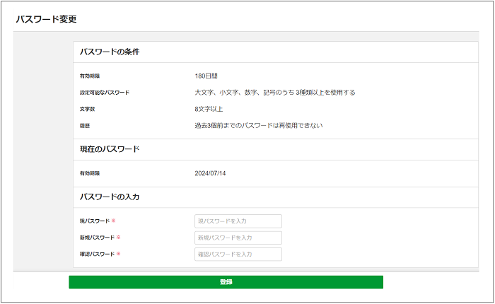This screenshot has width=495, height=304.
Task: Click the パスワードの条件 section heading
Action: 110,52
